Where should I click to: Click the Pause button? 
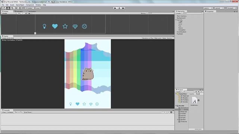(x=119, y=8)
